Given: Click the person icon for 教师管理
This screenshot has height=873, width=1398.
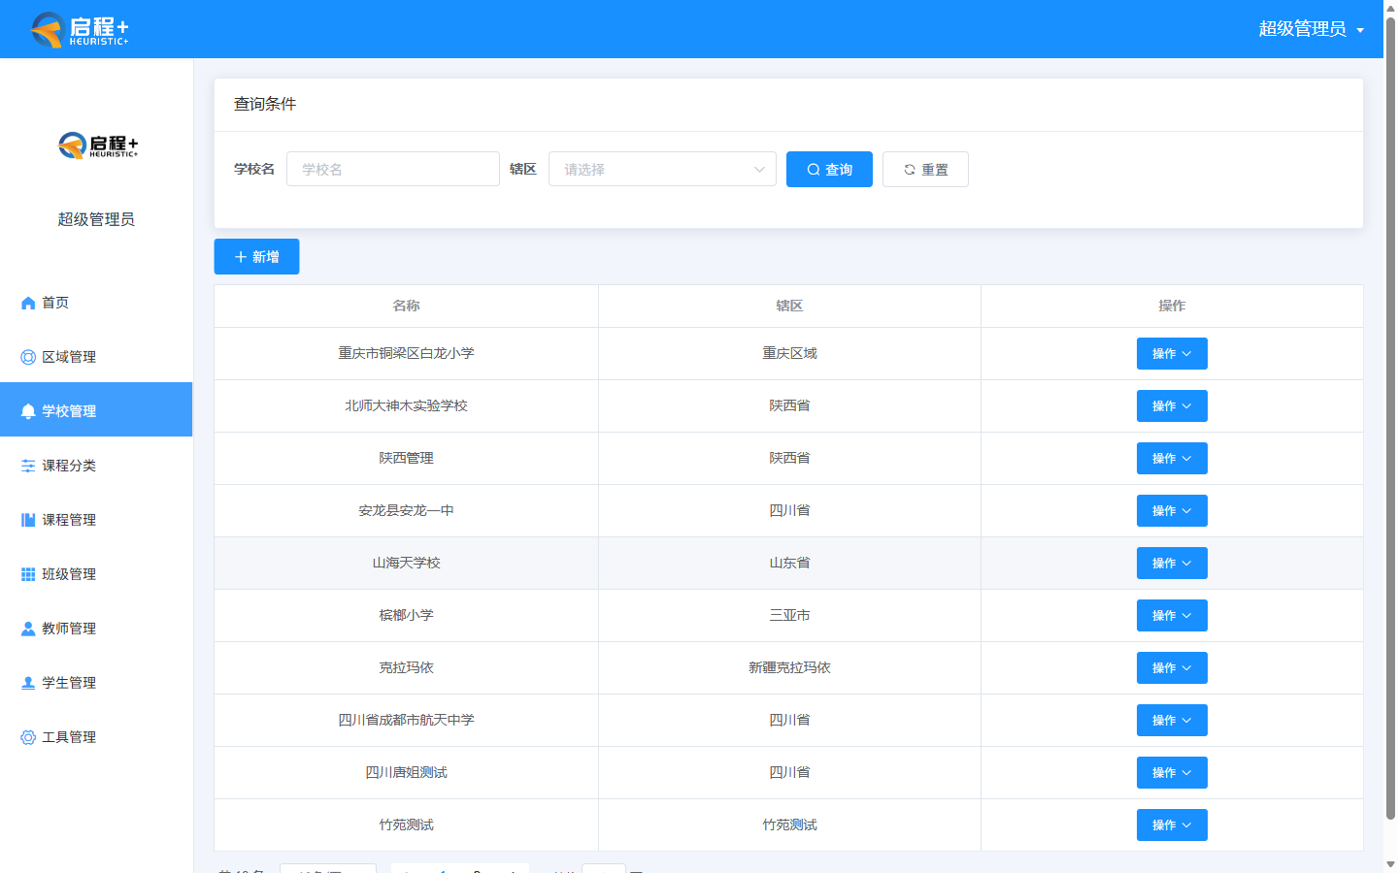Looking at the screenshot, I should [x=28, y=629].
